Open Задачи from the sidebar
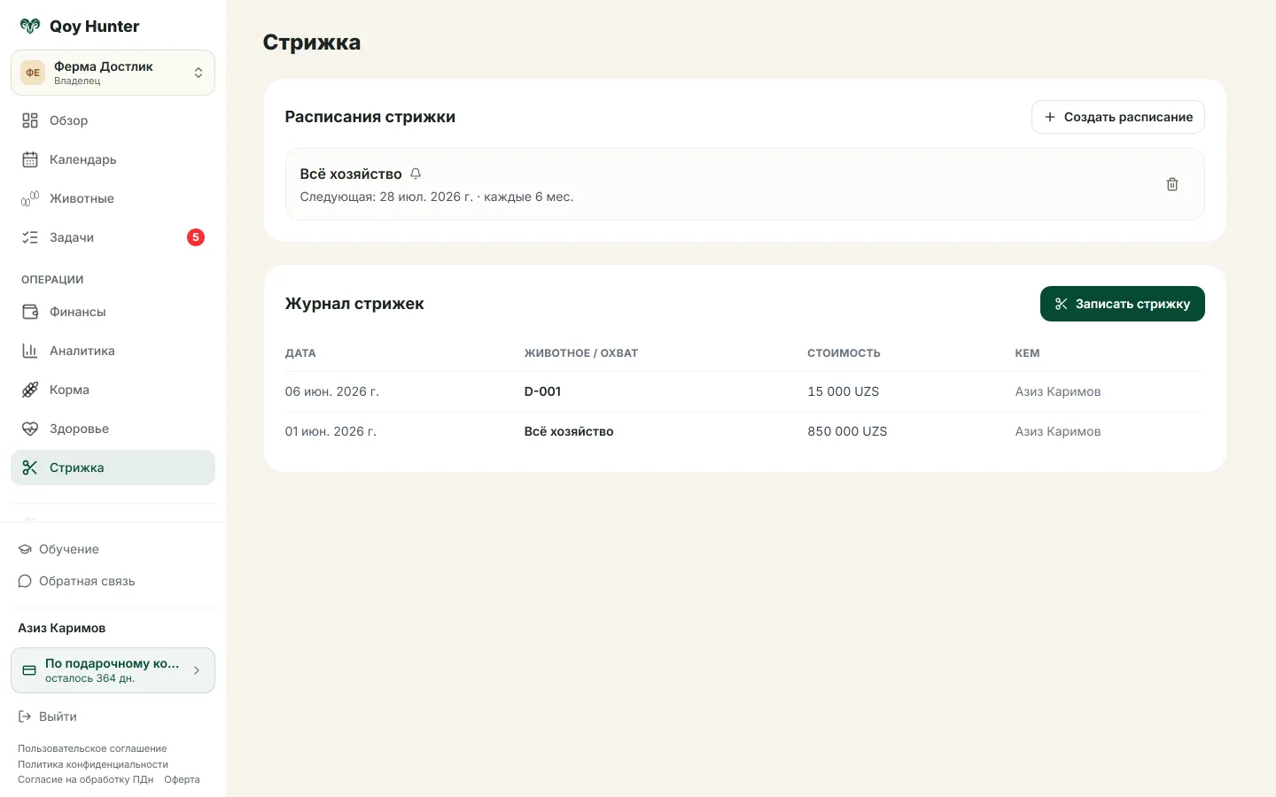 click(113, 237)
